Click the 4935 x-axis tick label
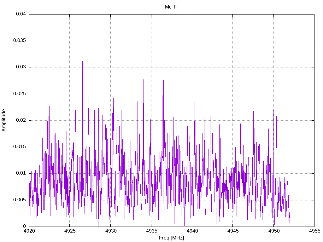 pos(151,231)
